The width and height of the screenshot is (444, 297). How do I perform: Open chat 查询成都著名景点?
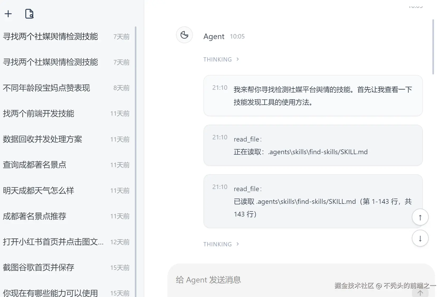coord(66,165)
